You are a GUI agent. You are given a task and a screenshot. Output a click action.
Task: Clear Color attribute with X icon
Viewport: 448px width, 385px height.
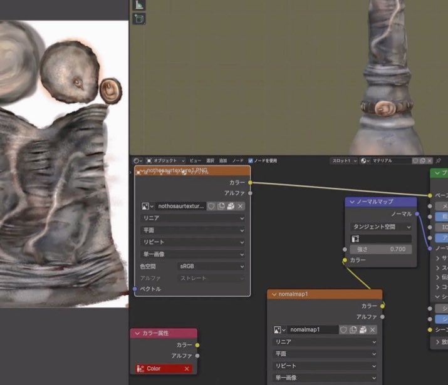(187, 369)
